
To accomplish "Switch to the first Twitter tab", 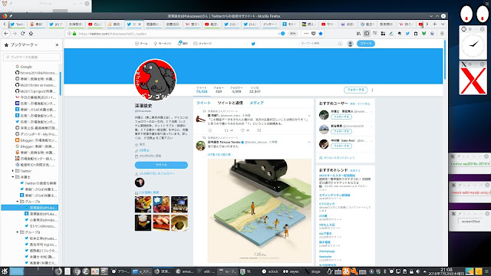I will (17, 24).
